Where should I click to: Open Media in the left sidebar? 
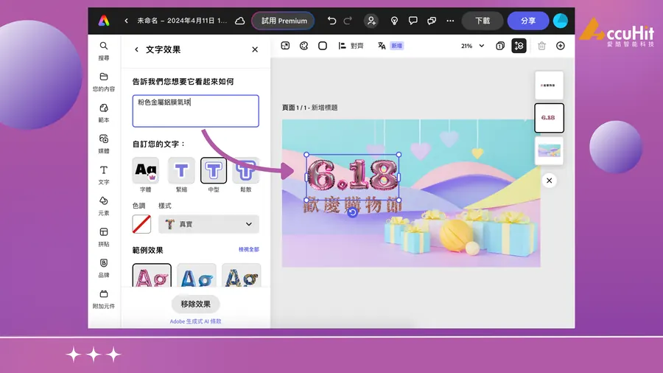point(104,144)
